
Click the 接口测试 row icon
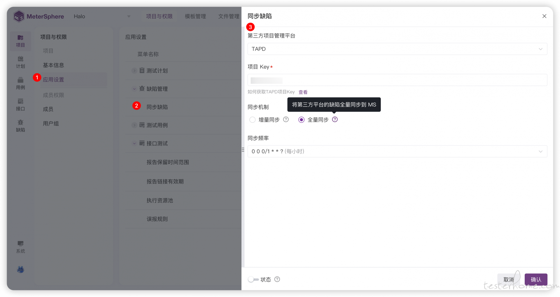pyautogui.click(x=142, y=143)
